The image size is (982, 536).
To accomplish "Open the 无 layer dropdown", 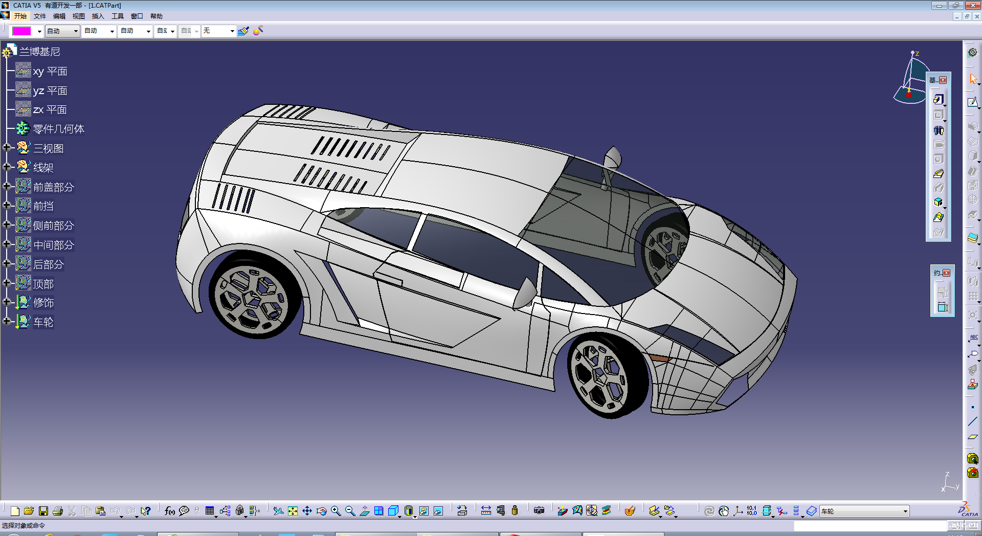I will tap(232, 31).
